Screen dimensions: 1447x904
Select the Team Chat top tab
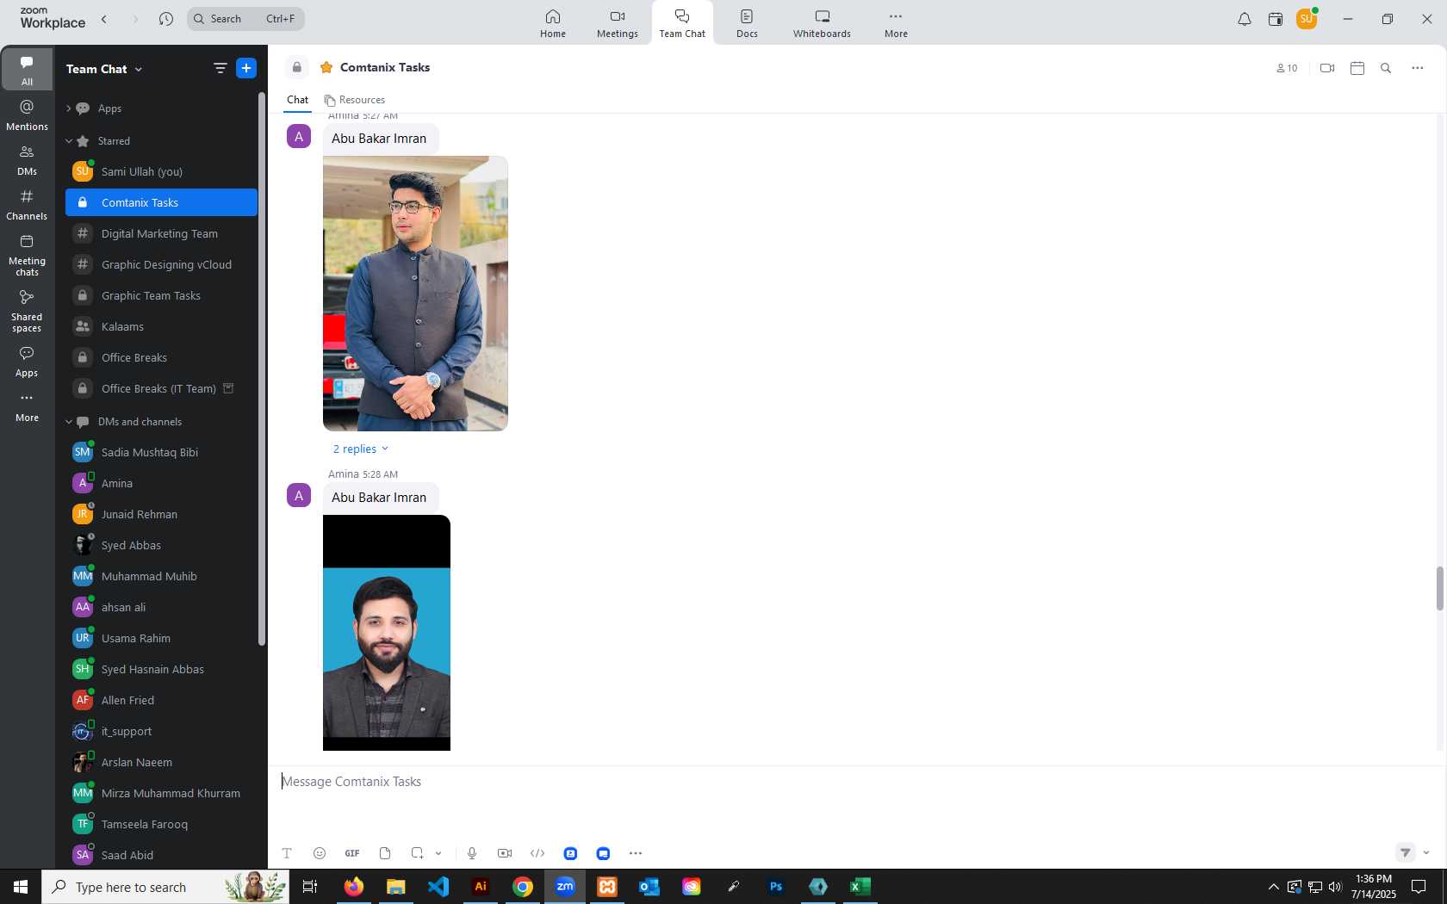682,22
